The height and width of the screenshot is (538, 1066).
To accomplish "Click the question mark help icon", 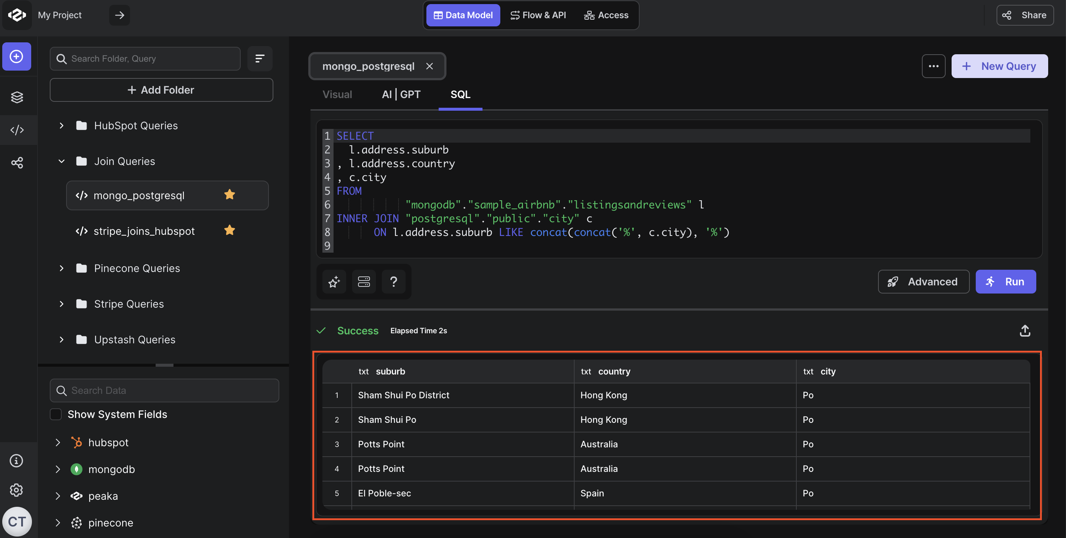I will (394, 282).
